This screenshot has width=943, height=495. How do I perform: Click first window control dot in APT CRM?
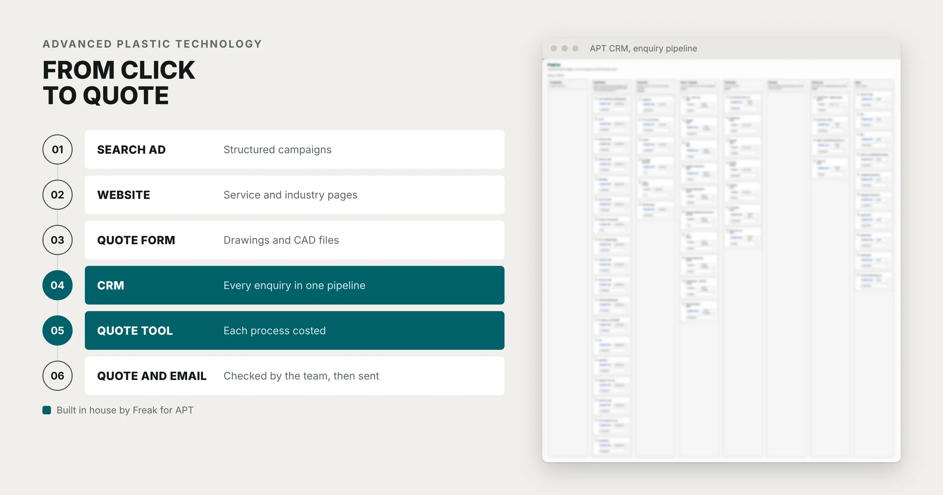(554, 49)
